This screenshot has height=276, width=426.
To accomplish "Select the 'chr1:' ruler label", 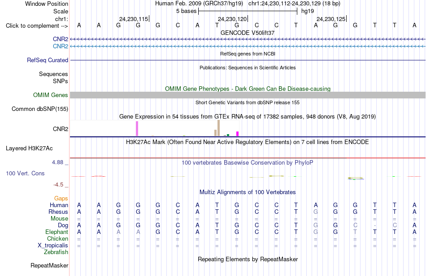I will [61, 19].
